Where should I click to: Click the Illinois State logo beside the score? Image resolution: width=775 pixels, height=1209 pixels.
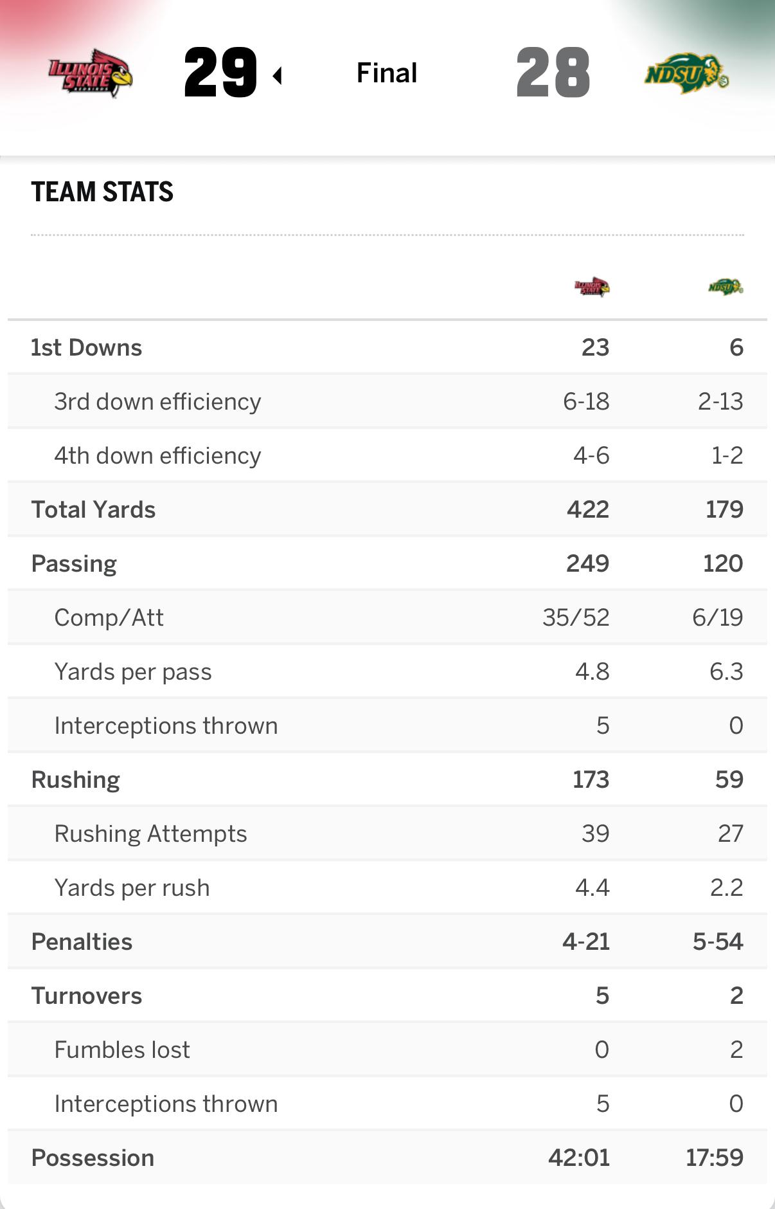[91, 73]
